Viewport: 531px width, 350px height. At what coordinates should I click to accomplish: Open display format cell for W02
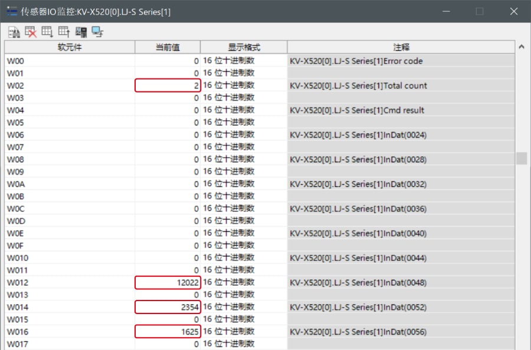244,85
